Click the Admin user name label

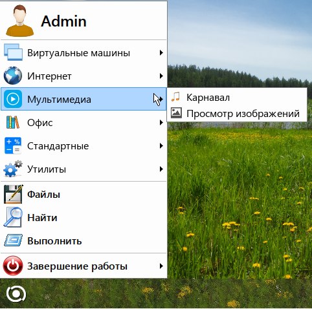point(63,21)
